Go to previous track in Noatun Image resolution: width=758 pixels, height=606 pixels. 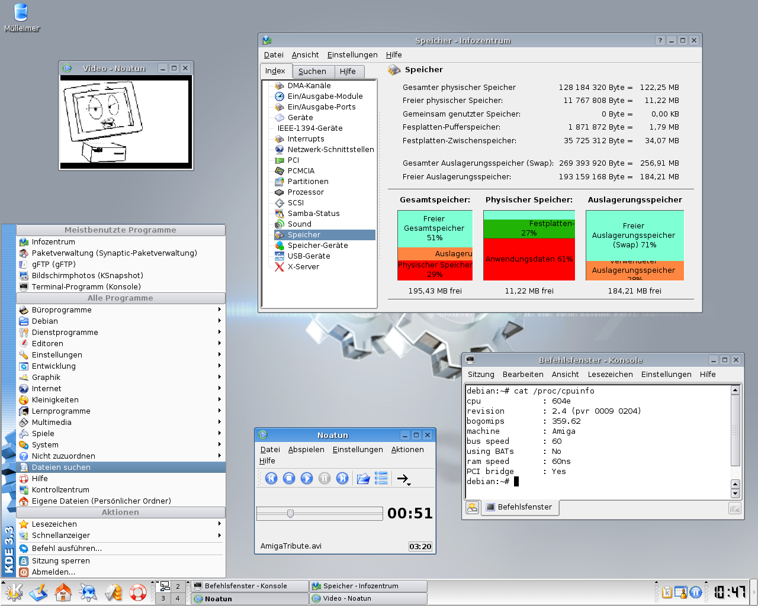[x=271, y=478]
